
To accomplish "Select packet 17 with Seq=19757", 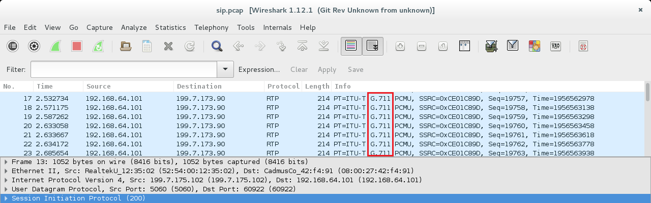I will pyautogui.click(x=321, y=98).
